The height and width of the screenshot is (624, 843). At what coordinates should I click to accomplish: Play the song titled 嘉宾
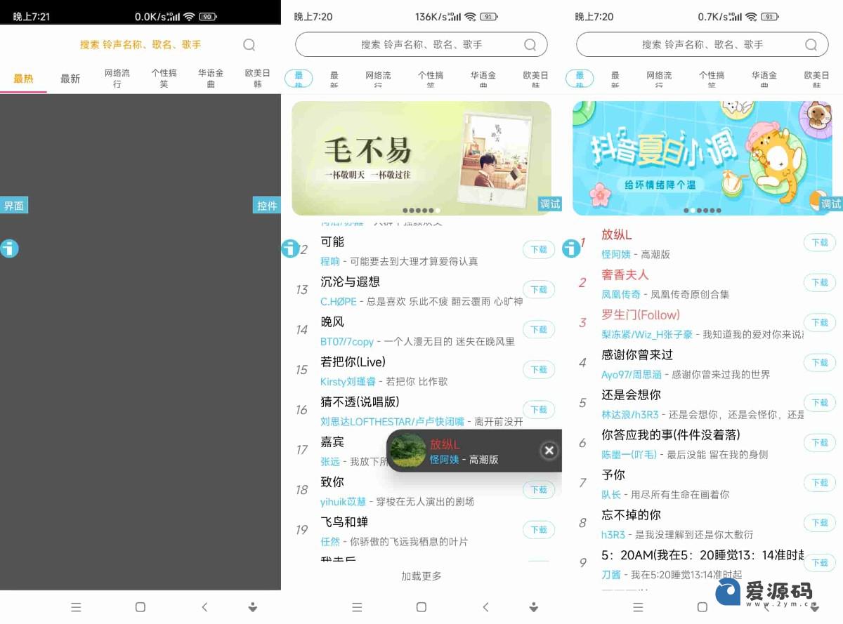332,442
